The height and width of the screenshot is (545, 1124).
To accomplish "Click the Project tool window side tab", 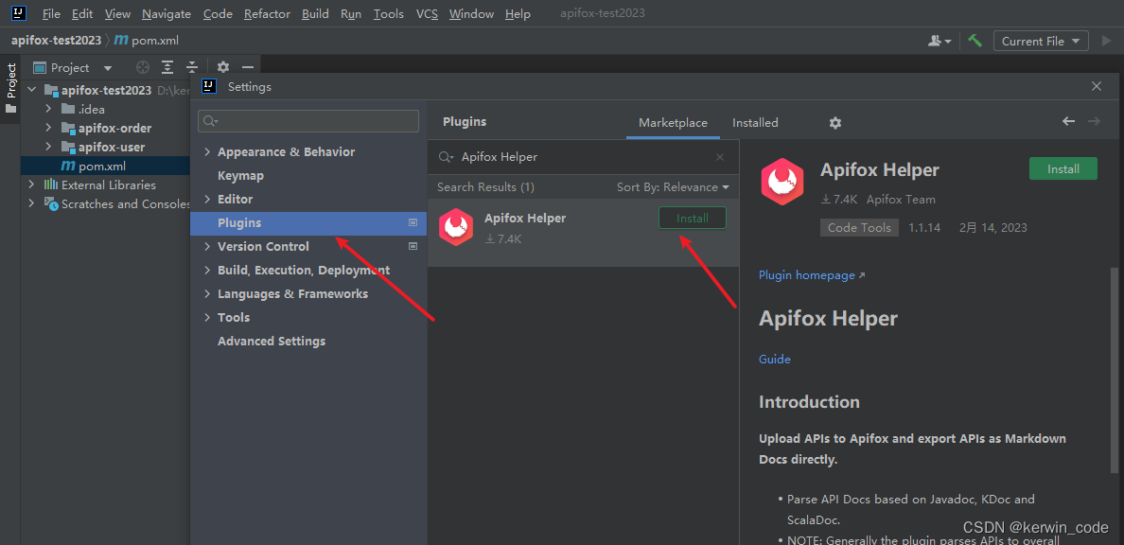I will tap(10, 89).
